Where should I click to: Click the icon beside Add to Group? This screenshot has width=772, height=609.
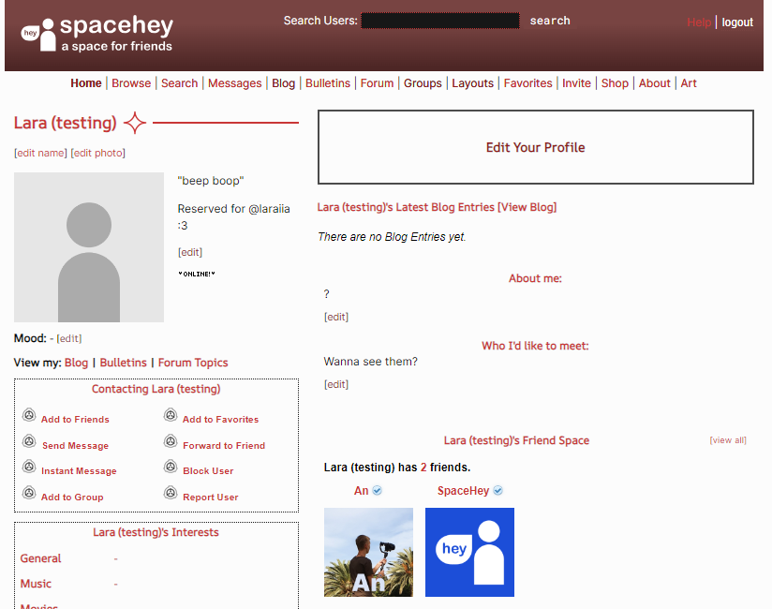pos(29,492)
